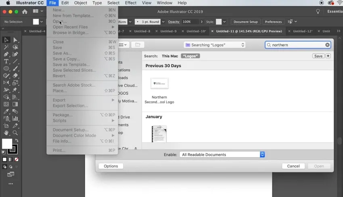Screen dimensions: 343x197
Task: Choose the Shape Builder tool
Action: tap(6, 97)
